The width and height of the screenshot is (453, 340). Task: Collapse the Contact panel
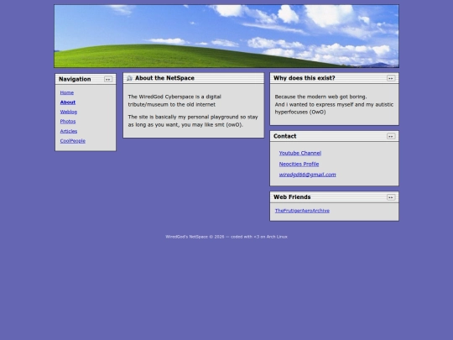tap(391, 136)
